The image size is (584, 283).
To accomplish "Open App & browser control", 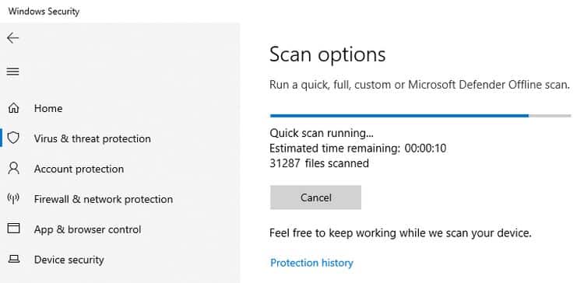I will (x=87, y=229).
